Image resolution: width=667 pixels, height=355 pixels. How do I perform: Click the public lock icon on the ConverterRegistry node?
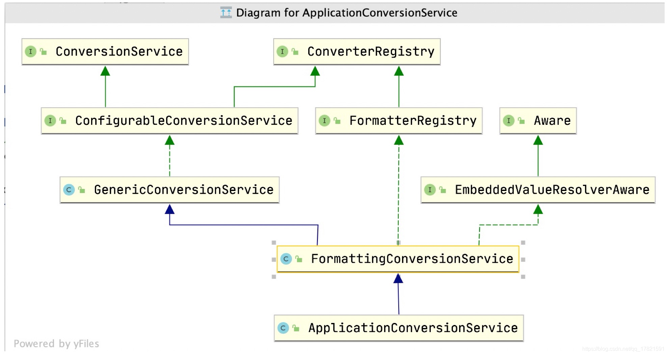[295, 52]
